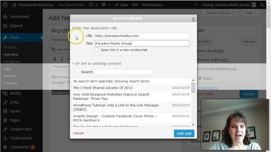Open Tags submenu item
Viewport: 271px width, 152px height.
tap(7, 69)
